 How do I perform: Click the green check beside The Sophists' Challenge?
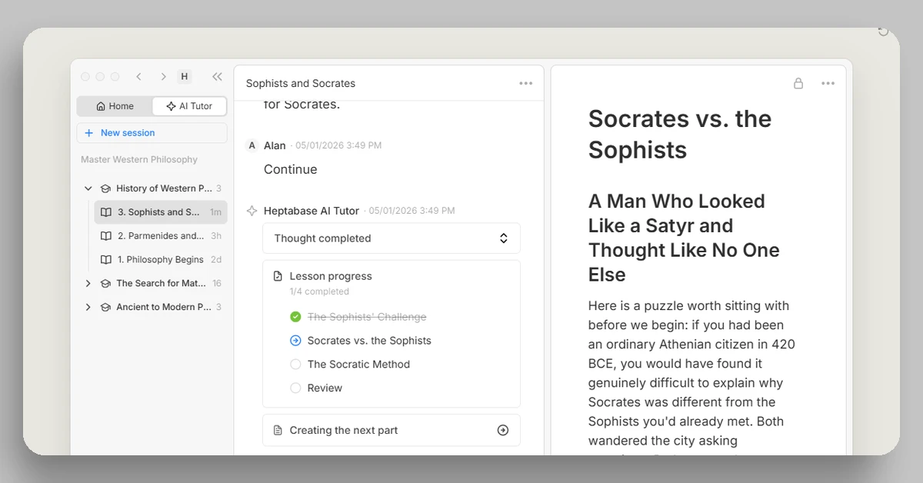click(295, 317)
